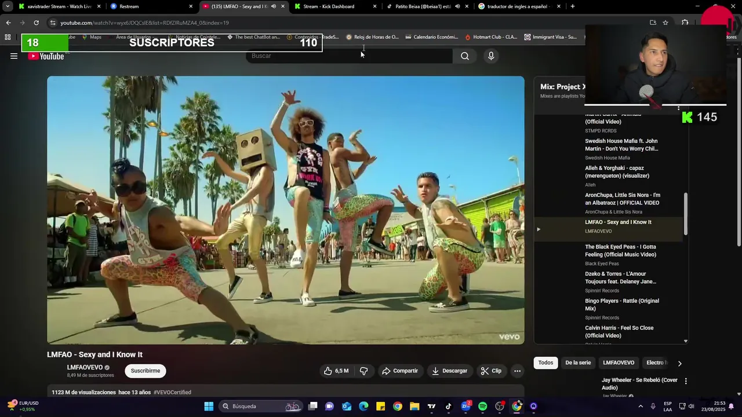Create a Clip with the scissors button
Screen dimensions: 742x417
click(x=491, y=371)
